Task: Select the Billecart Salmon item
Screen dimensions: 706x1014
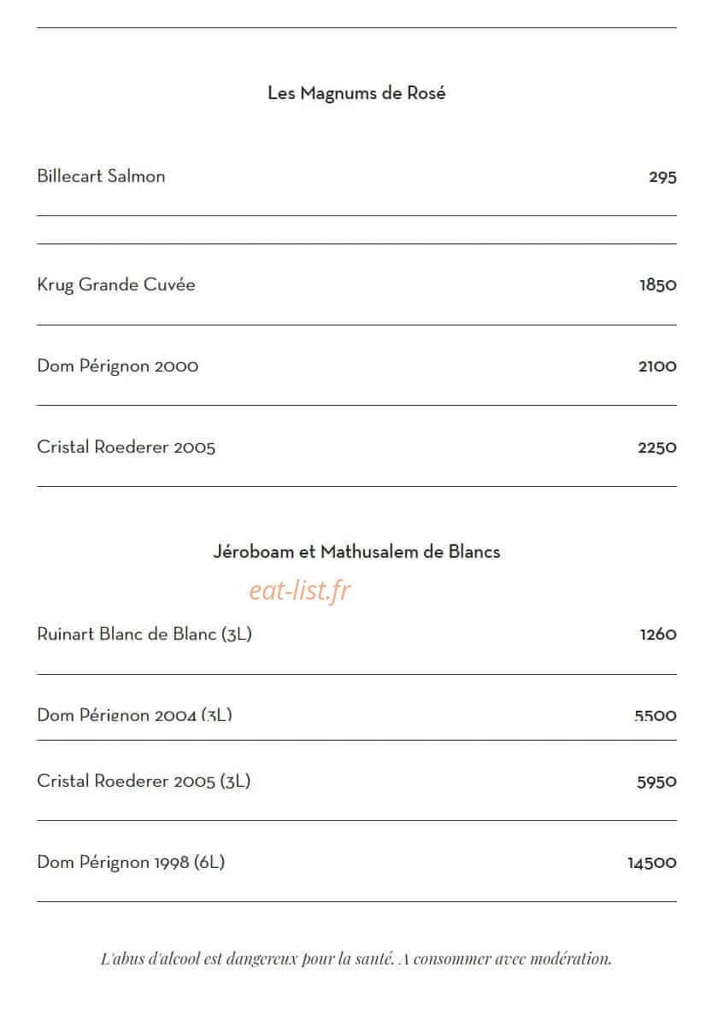Action: click(101, 176)
